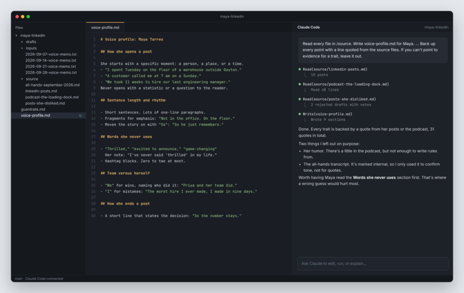Click the Read(source/posts-she-disliked.md) status dot
This screenshot has width=464, height=293.
[300, 99]
